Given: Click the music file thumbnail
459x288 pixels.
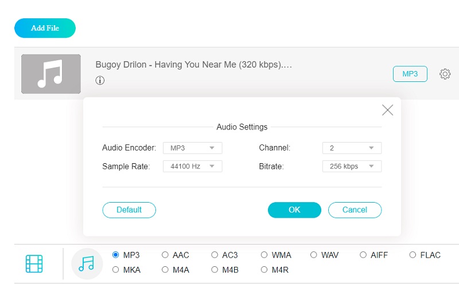Looking at the screenshot, I should pyautogui.click(x=50, y=74).
